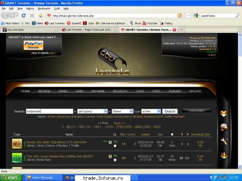This screenshot has height=181, width=242.
Task: Open the History menu
Action: [30, 9]
